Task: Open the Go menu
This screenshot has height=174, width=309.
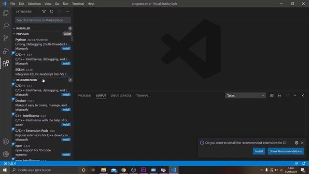Action: 57,4
